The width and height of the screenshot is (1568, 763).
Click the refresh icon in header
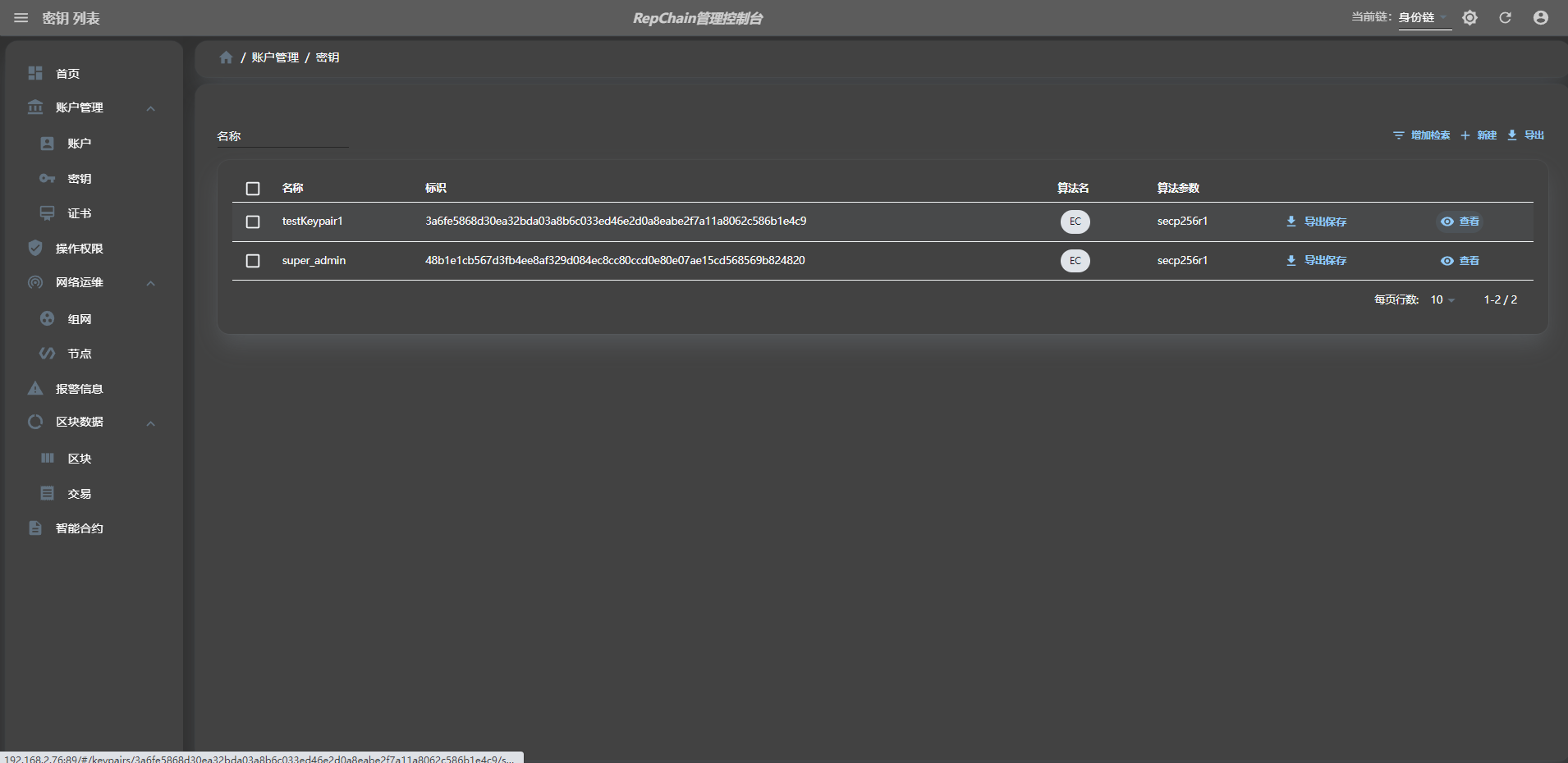[x=1505, y=18]
